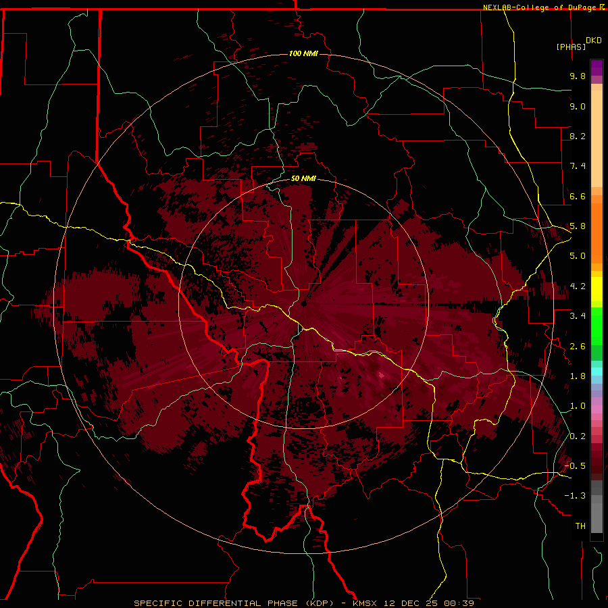This screenshot has height=608, width=608.
Task: Click the 6.6 value on the color scale
Action: click(578, 196)
